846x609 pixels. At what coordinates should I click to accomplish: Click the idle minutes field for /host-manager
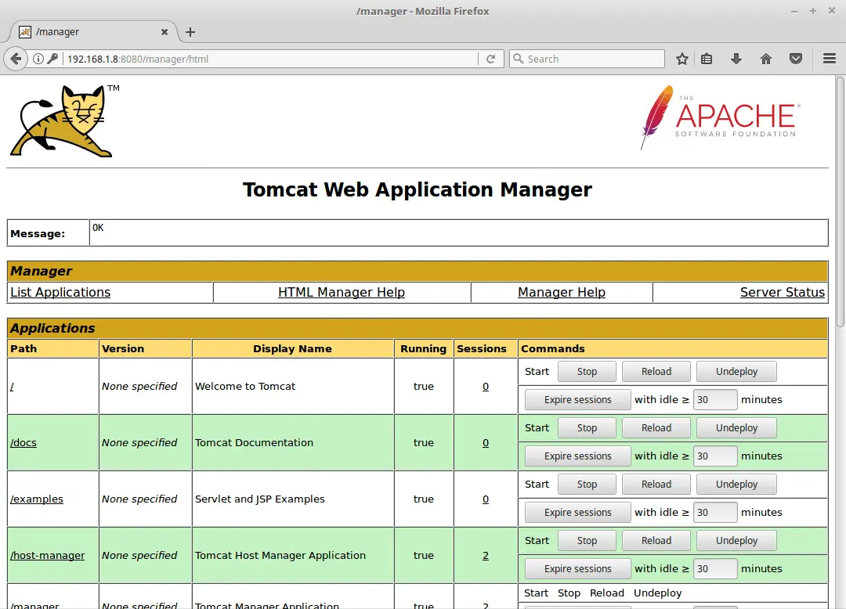(x=715, y=569)
